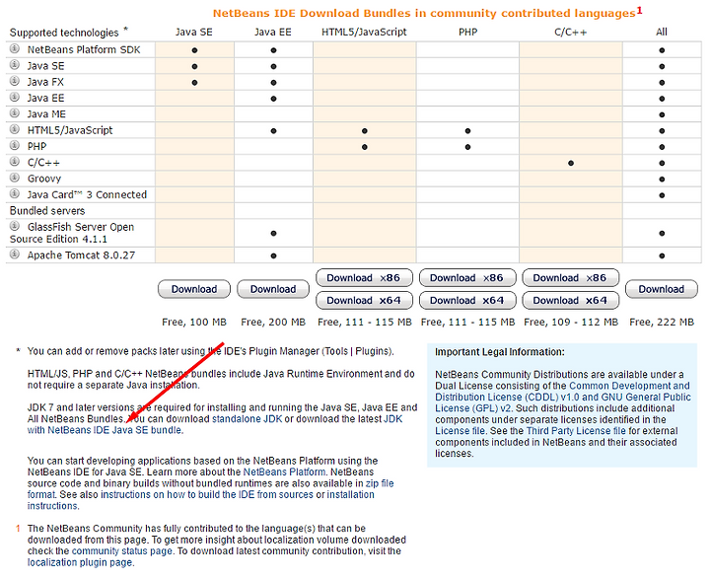Click info icon beside HTML5/JavaScript row

coord(15,129)
